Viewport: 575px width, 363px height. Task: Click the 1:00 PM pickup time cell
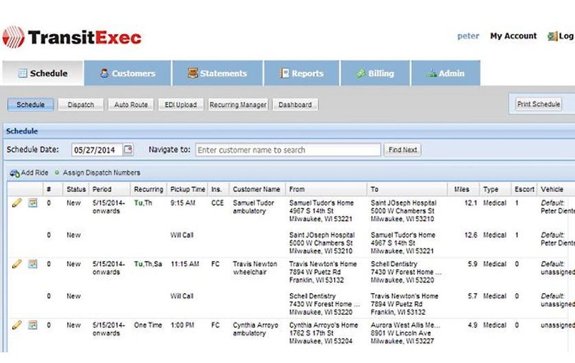point(182,325)
